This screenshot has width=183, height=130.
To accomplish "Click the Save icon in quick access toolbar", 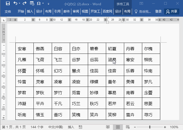I will [8, 3].
